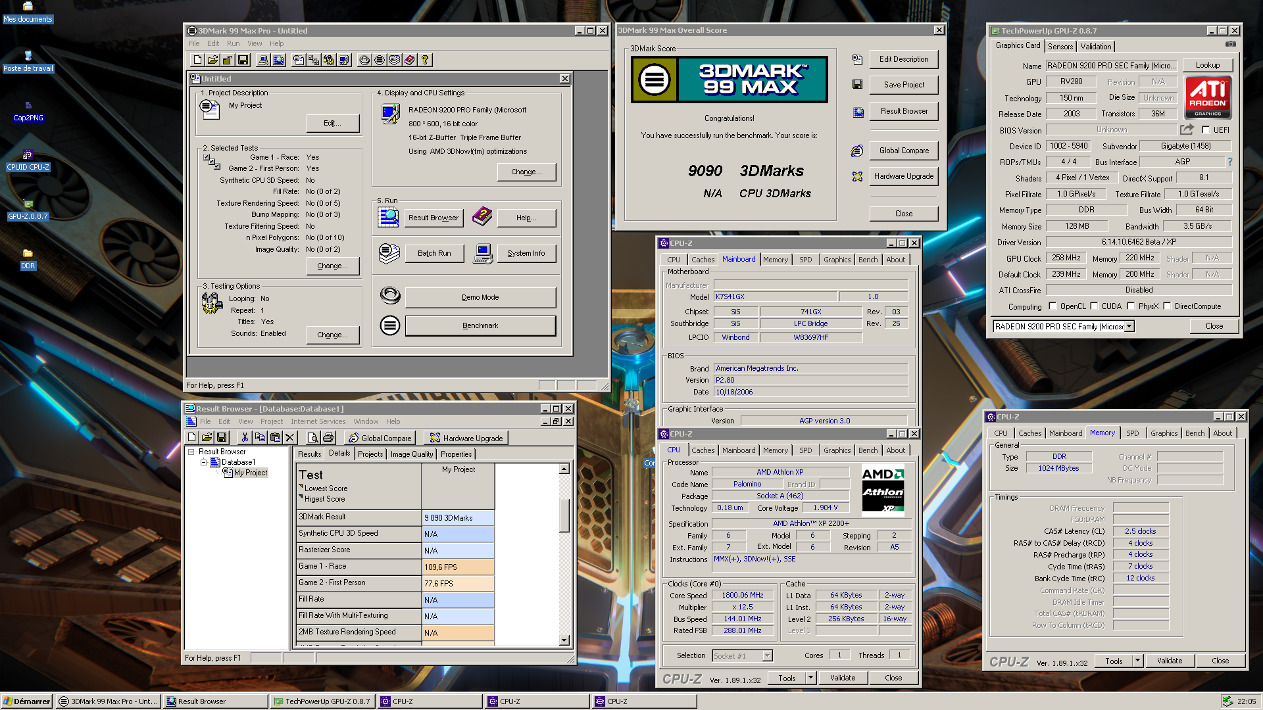
Task: Open the DDR folder on the desktop
Action: point(28,259)
